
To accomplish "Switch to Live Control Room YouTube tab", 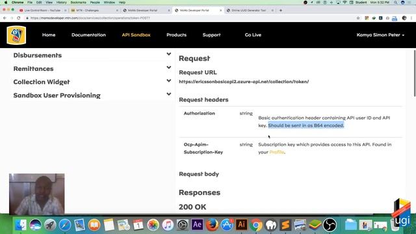I will (x=42, y=10).
